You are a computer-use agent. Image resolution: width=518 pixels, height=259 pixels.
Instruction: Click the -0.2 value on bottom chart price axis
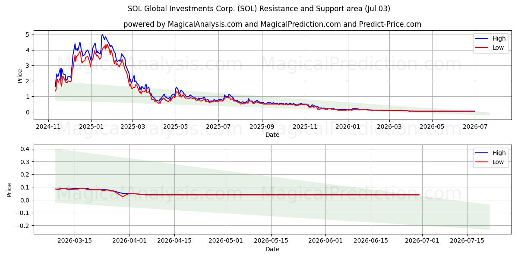point(23,226)
